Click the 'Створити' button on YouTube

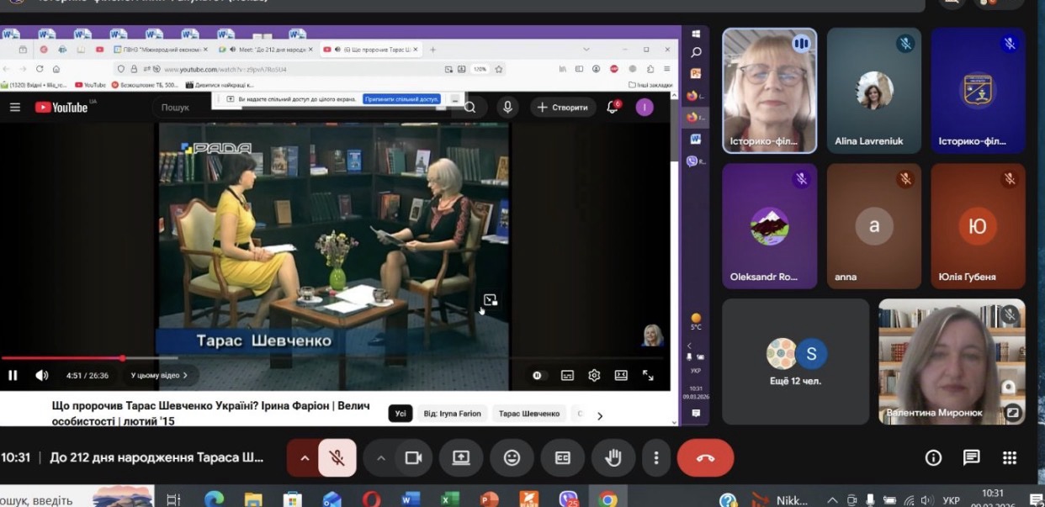click(x=562, y=108)
